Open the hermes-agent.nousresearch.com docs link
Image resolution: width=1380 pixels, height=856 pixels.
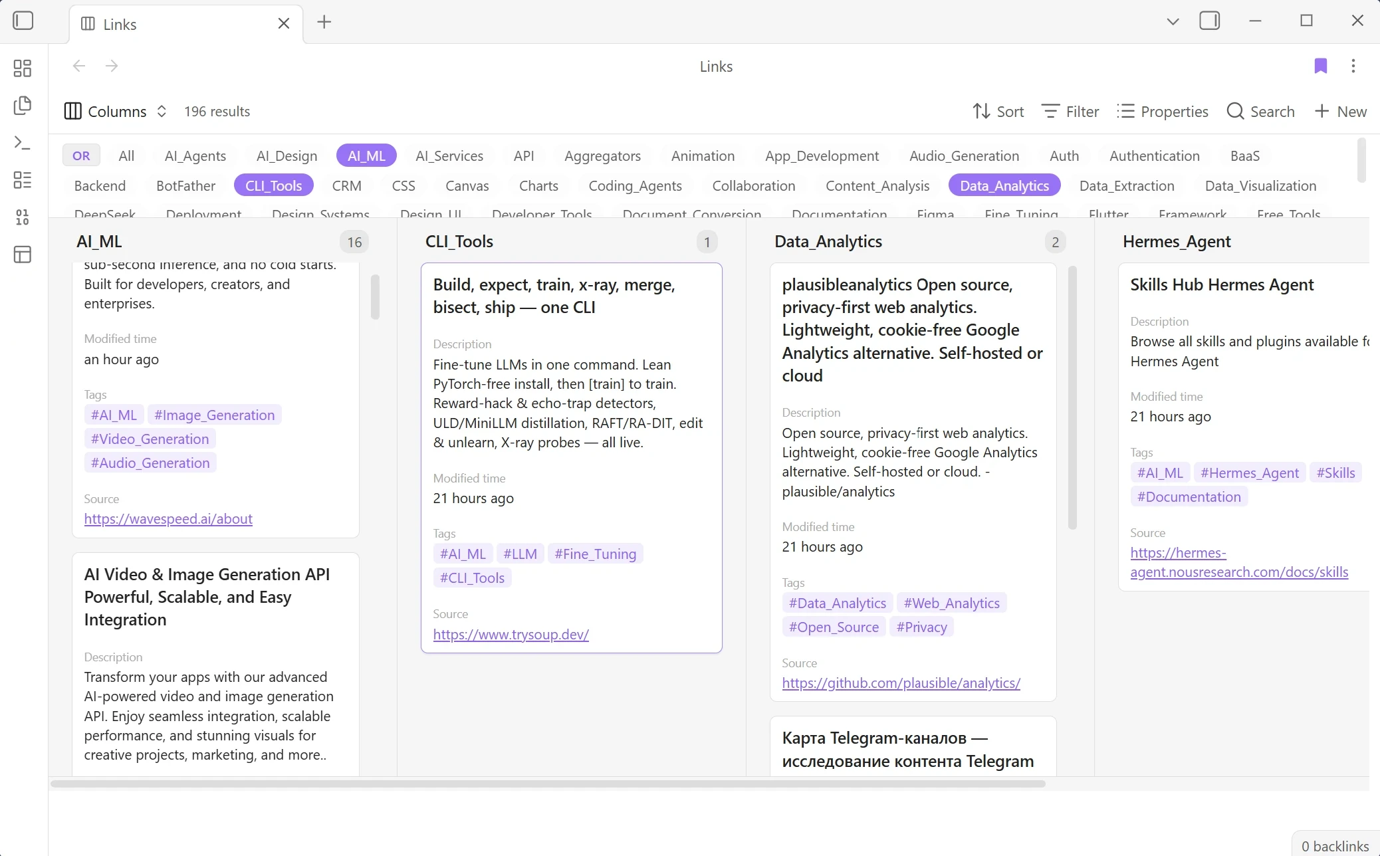tap(1239, 562)
